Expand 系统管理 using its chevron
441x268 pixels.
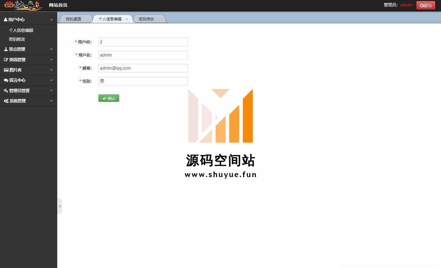click(51, 101)
